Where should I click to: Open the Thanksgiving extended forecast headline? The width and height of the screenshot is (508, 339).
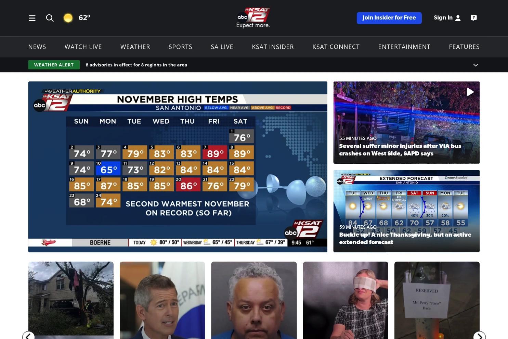click(x=405, y=238)
